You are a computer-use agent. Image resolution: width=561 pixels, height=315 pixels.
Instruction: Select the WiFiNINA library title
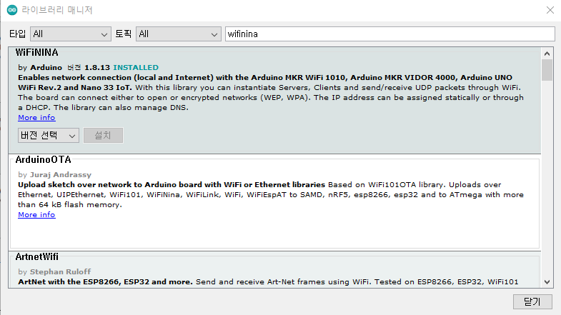point(36,53)
